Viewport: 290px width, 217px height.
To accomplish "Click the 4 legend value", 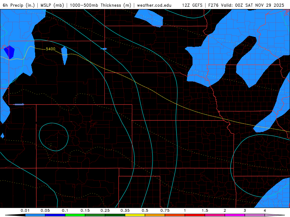I will (265, 210).
